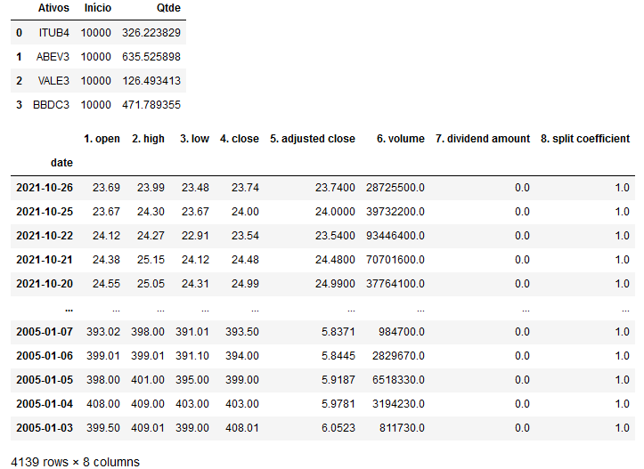Click adjusted close value 5.9781
Screen dimensions: 644x469
click(x=338, y=404)
